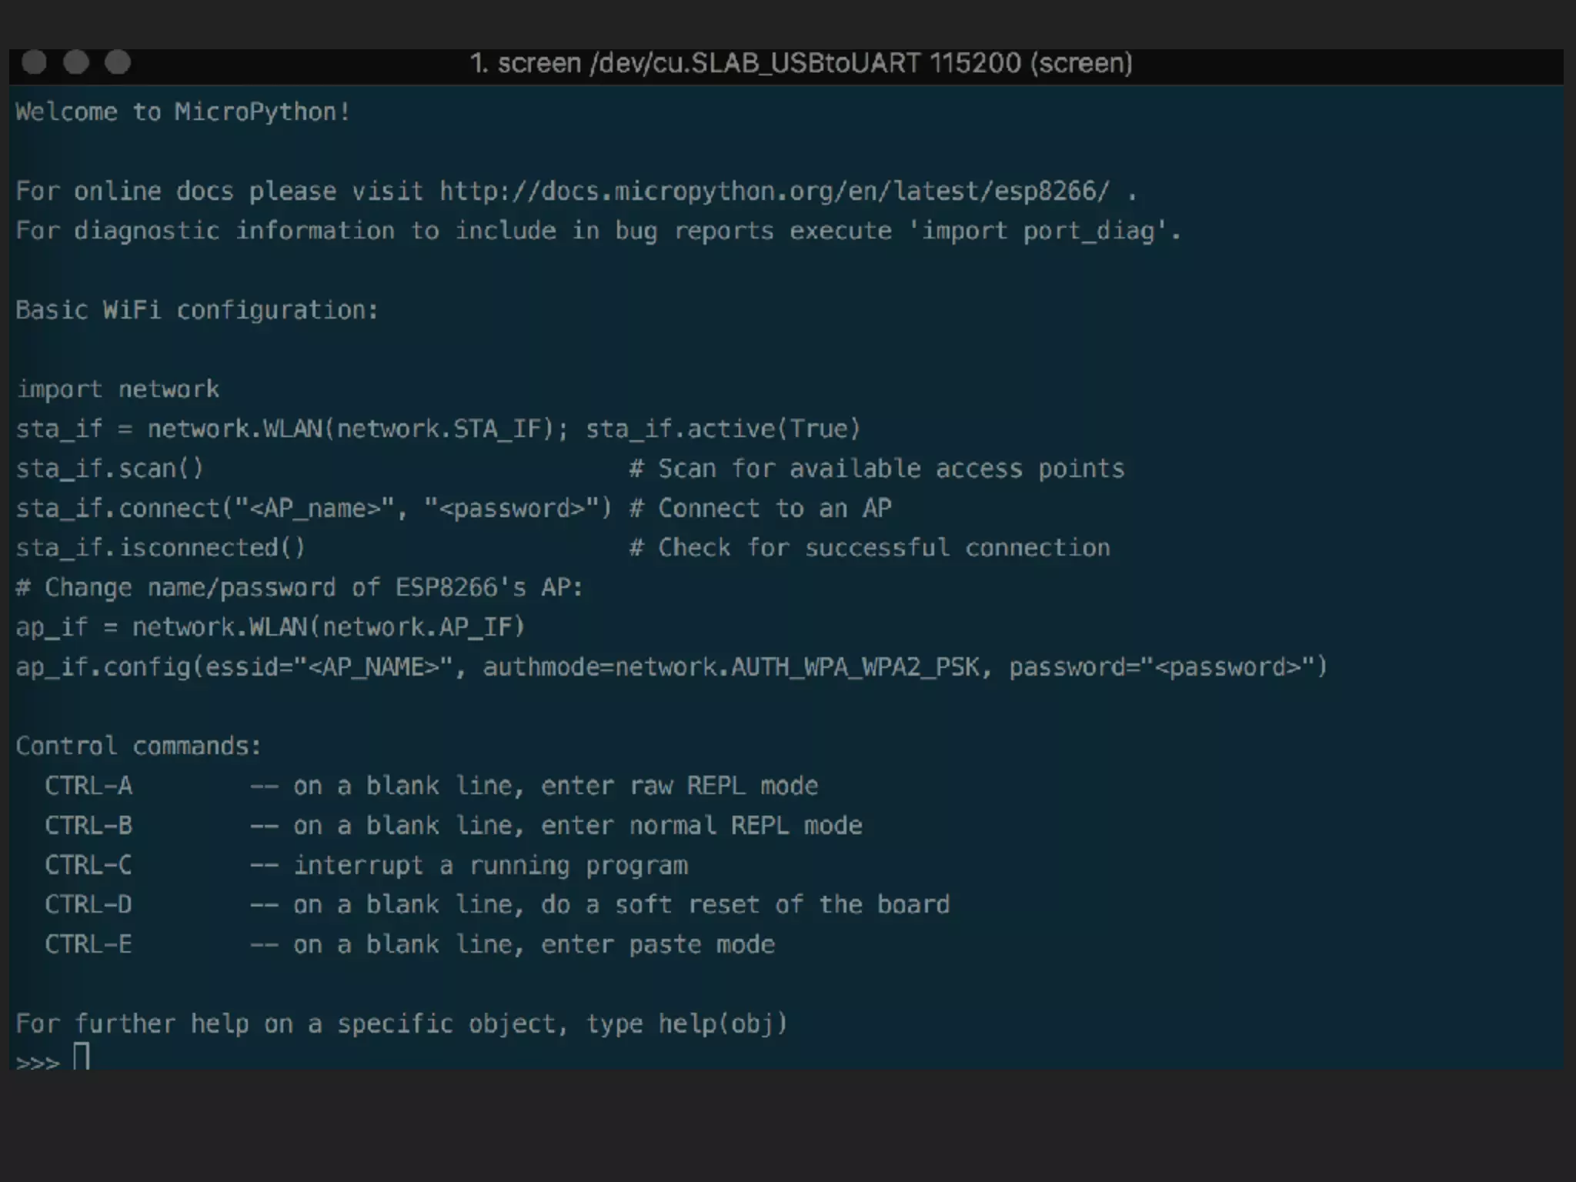Screen dimensions: 1576x1182
Task: Click the CTRL-A raw REPL line
Action: point(431,786)
